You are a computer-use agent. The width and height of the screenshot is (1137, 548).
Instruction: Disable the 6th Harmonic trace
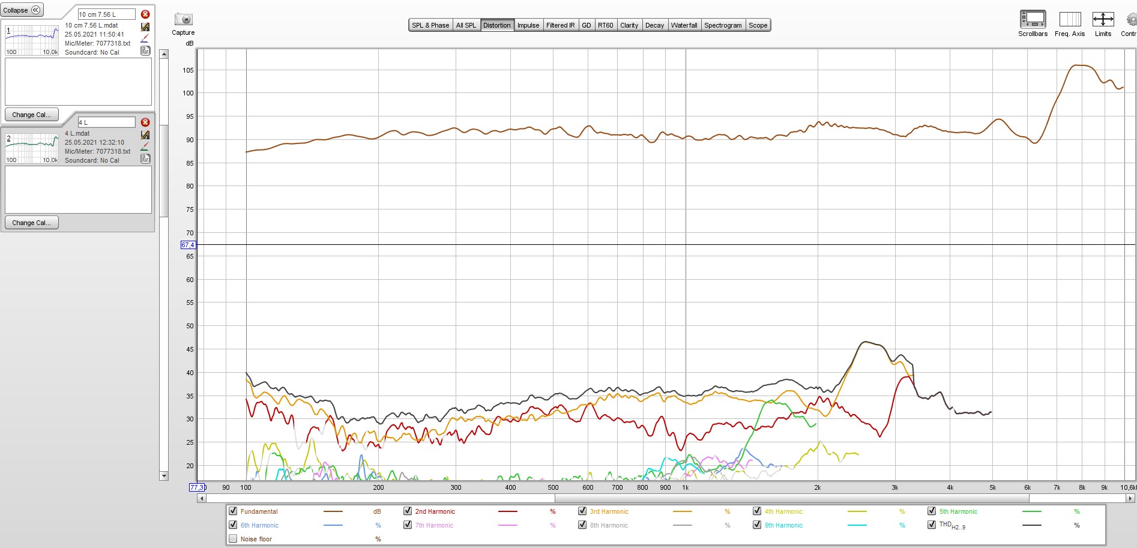pyautogui.click(x=233, y=525)
